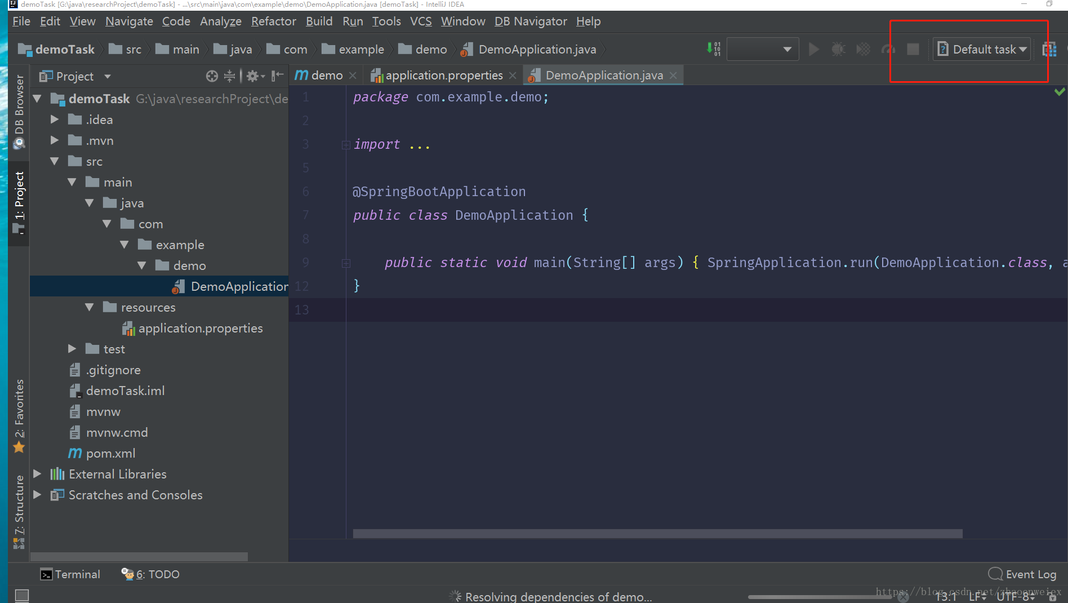Screen dimensions: 1068x603
Task: Open the Default task dropdown
Action: 982,49
